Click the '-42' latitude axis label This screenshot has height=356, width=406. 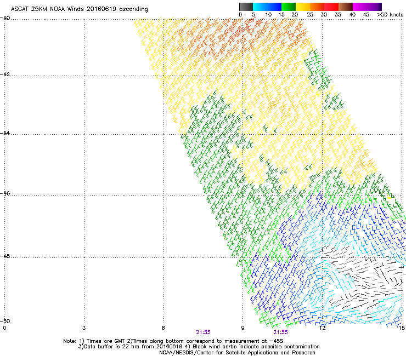click(5, 74)
